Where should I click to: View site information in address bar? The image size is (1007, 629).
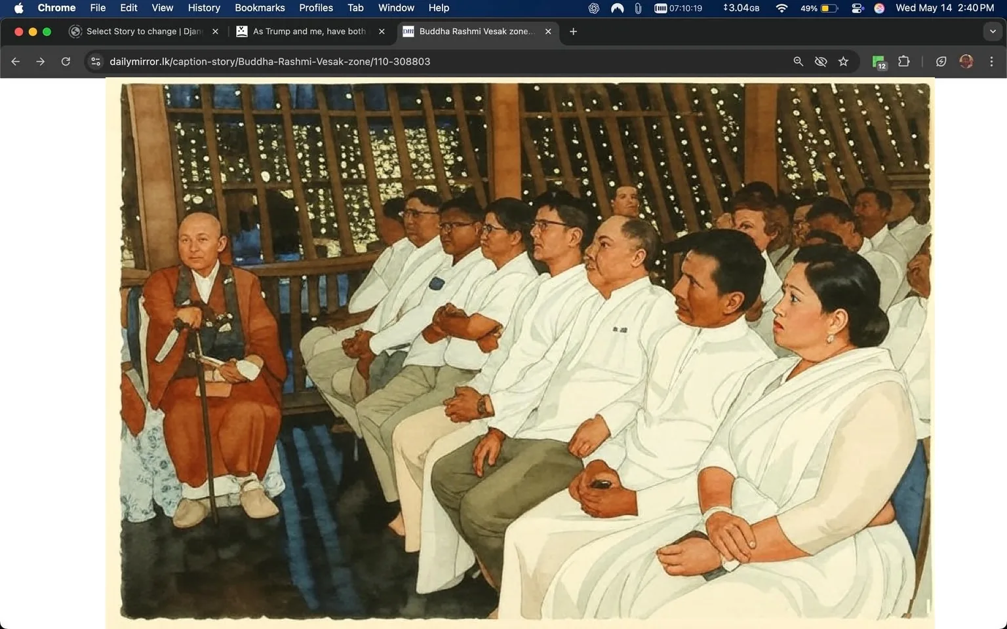(96, 62)
